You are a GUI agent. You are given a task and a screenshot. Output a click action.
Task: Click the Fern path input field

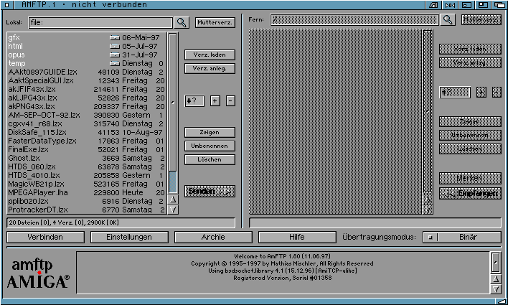(354, 20)
